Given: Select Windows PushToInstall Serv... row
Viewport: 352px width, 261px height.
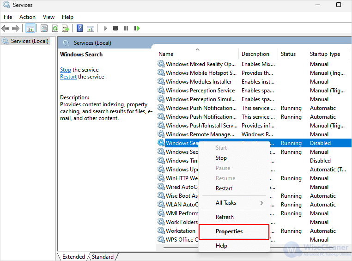Looking at the screenshot, I should pyautogui.click(x=254, y=125).
